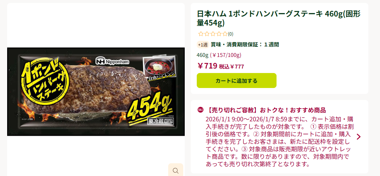Click the 税込￥777 tax-included price
The height and width of the screenshot is (176, 380).
click(231, 67)
